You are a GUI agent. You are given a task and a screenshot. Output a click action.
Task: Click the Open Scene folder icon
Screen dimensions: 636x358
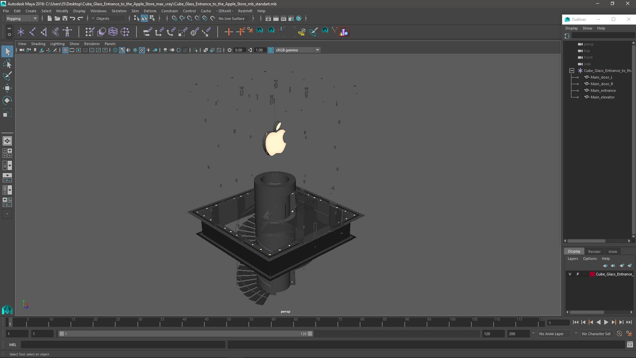[57, 19]
